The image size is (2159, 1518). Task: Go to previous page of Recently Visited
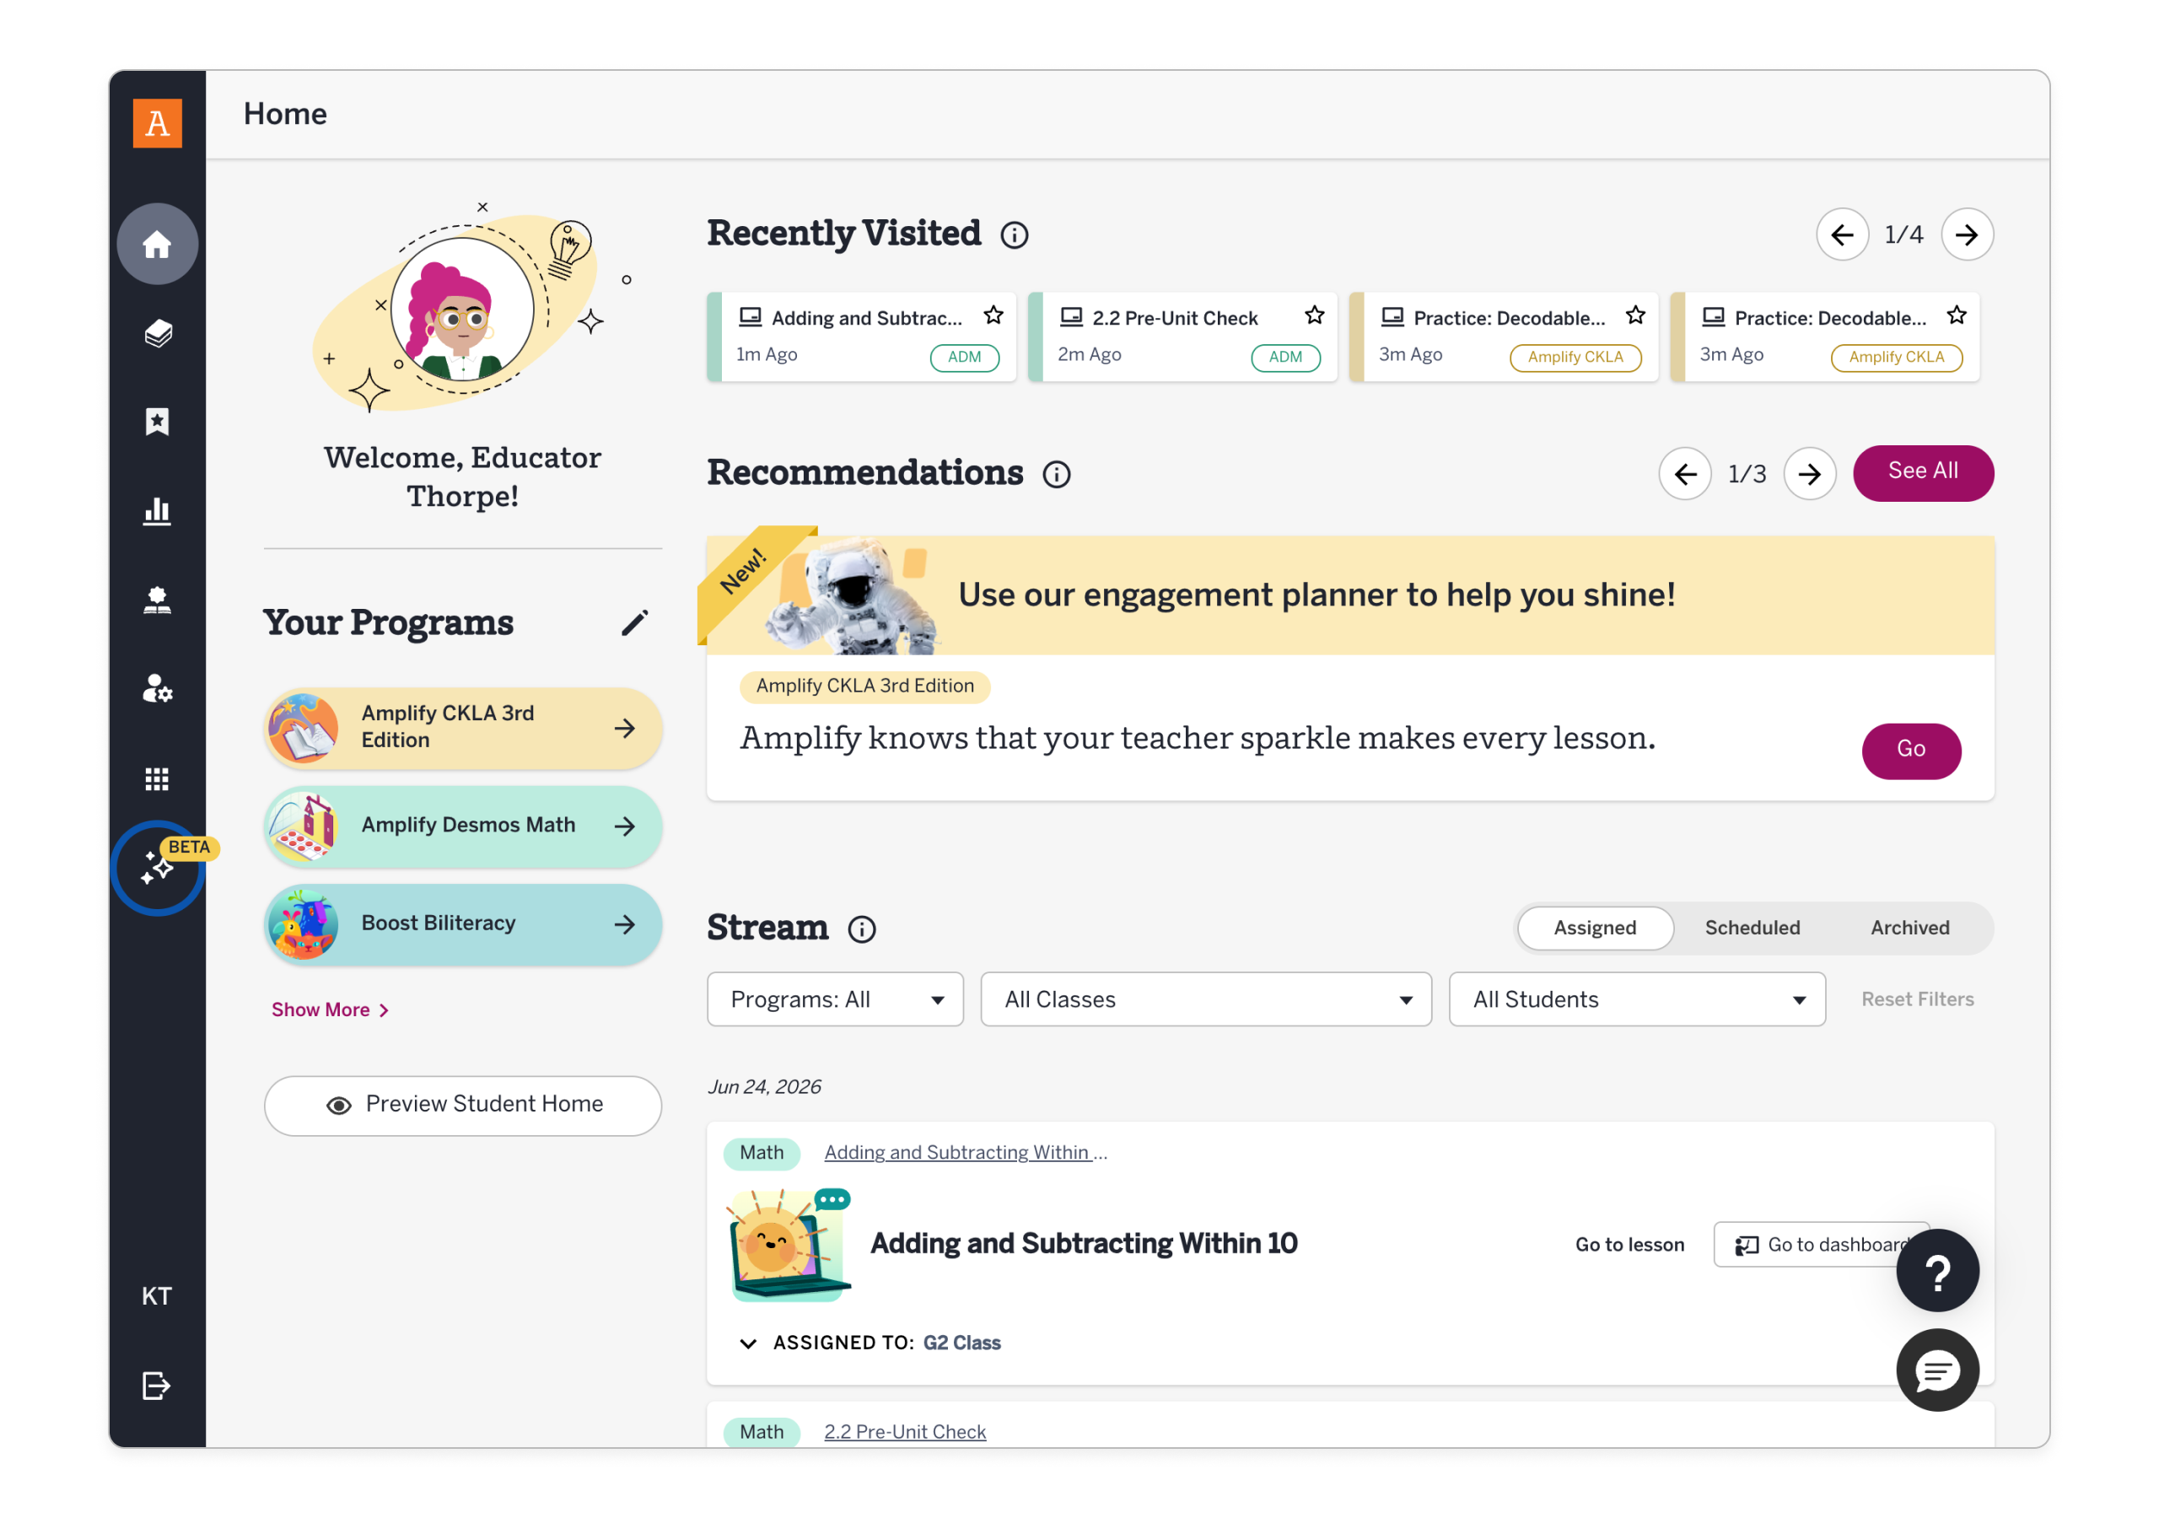click(1843, 234)
